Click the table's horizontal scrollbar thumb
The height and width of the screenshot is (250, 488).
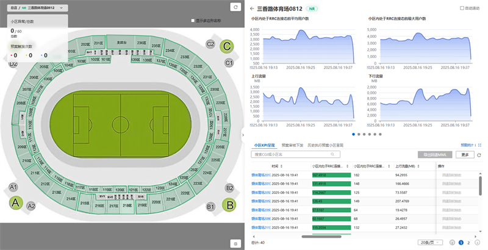click(x=327, y=236)
